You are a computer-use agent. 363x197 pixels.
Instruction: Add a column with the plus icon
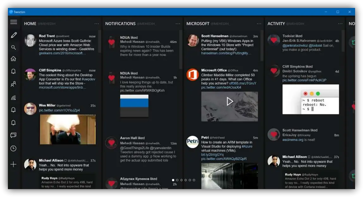pyautogui.click(x=13, y=164)
